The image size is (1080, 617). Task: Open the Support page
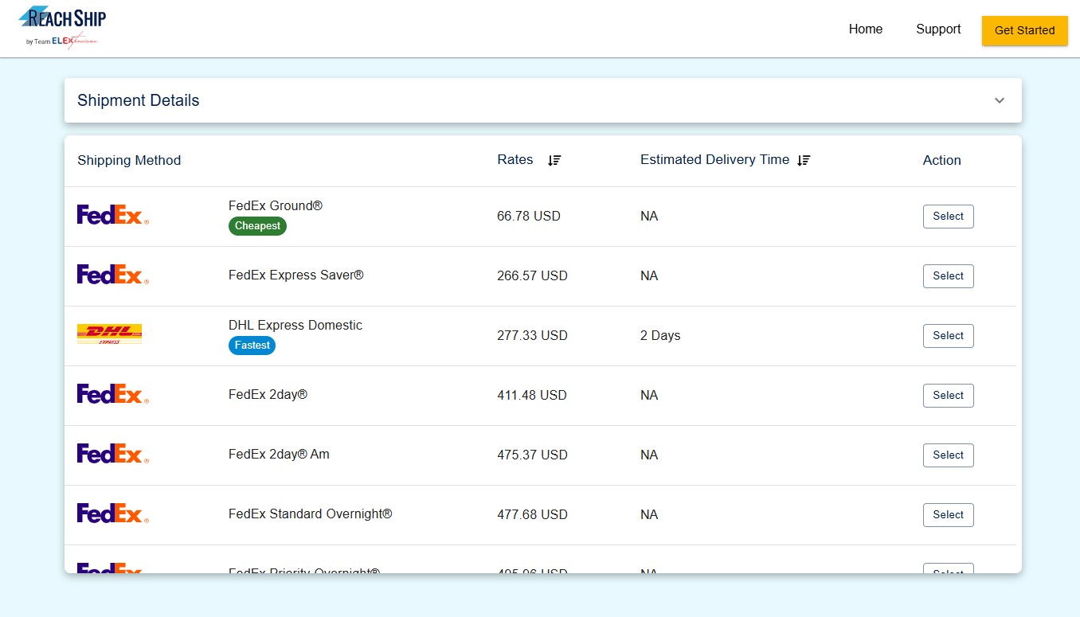(x=938, y=29)
